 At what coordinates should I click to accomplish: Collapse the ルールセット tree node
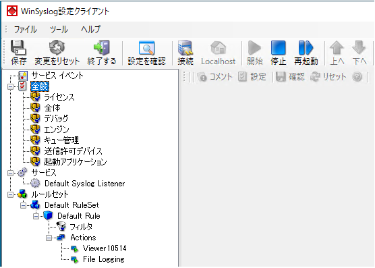10,194
